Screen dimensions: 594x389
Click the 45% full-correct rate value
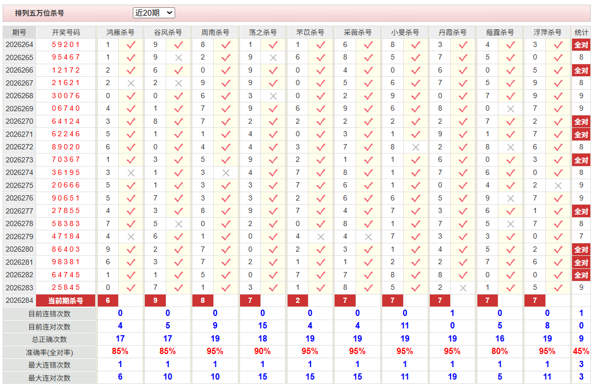tap(581, 351)
